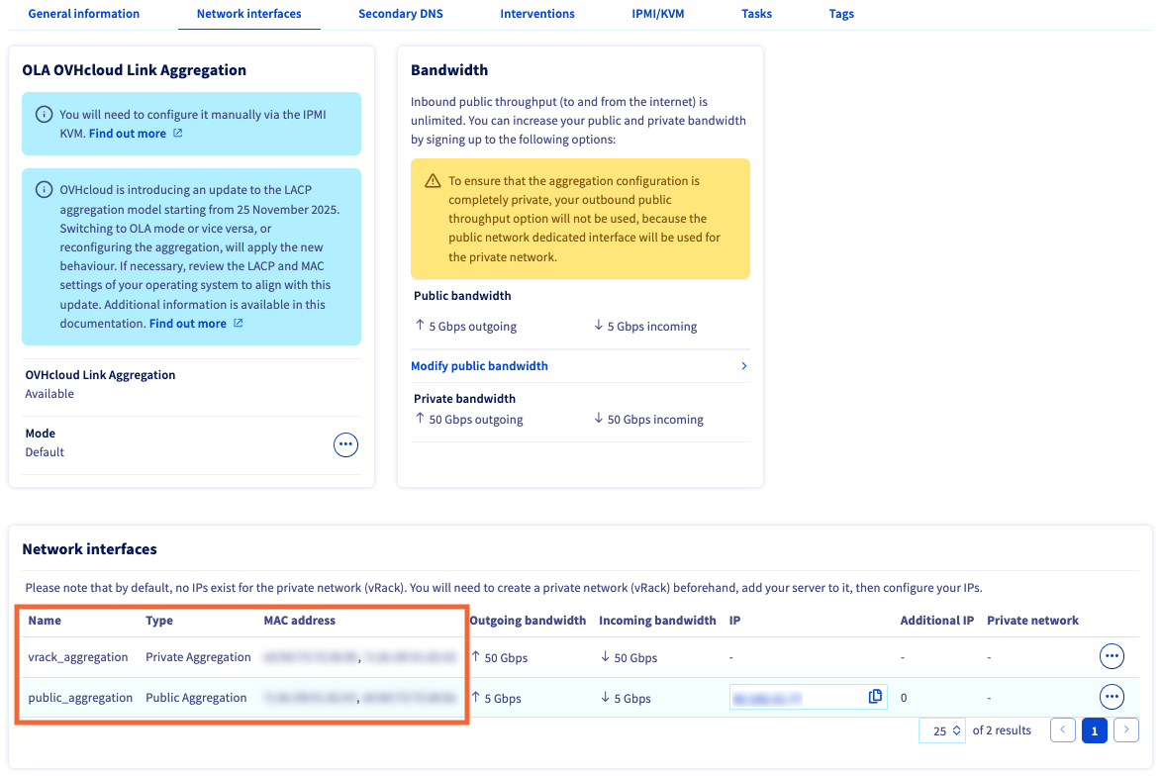
Task: Click warning triangle icon in bandwidth notice
Action: (x=434, y=181)
